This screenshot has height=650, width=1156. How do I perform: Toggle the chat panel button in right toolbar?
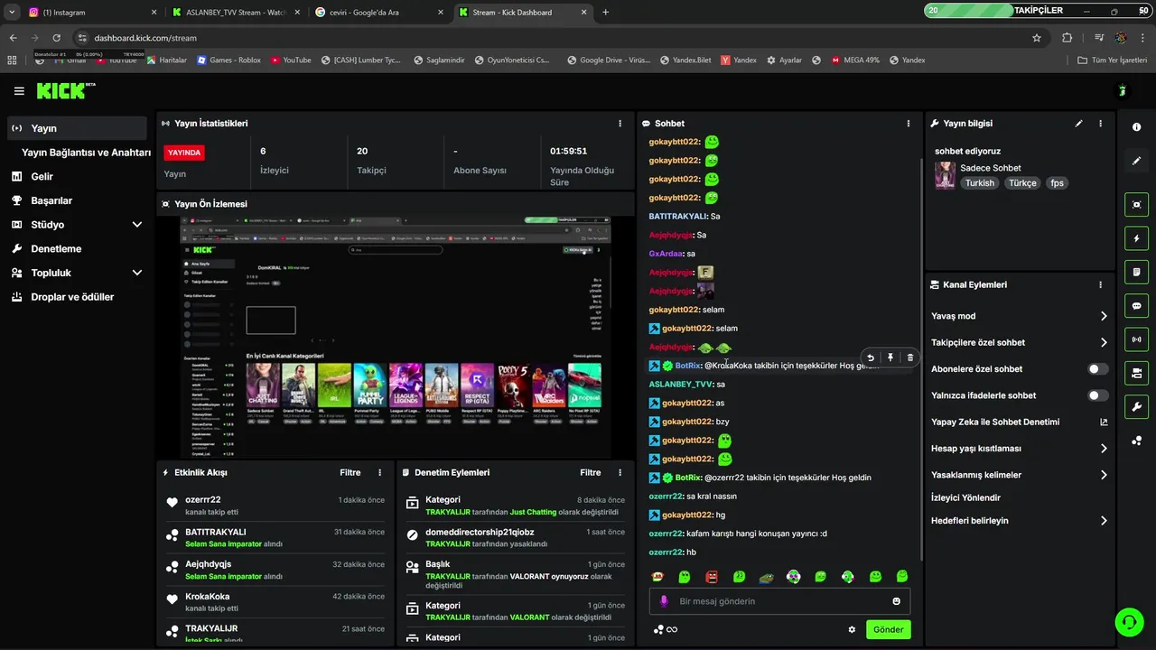(1136, 306)
